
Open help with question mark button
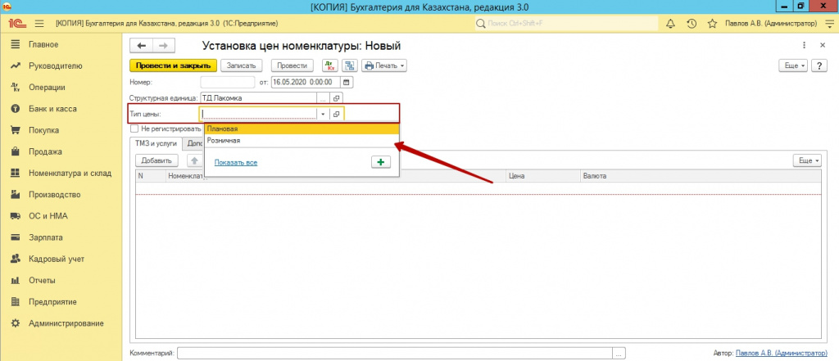pos(819,65)
